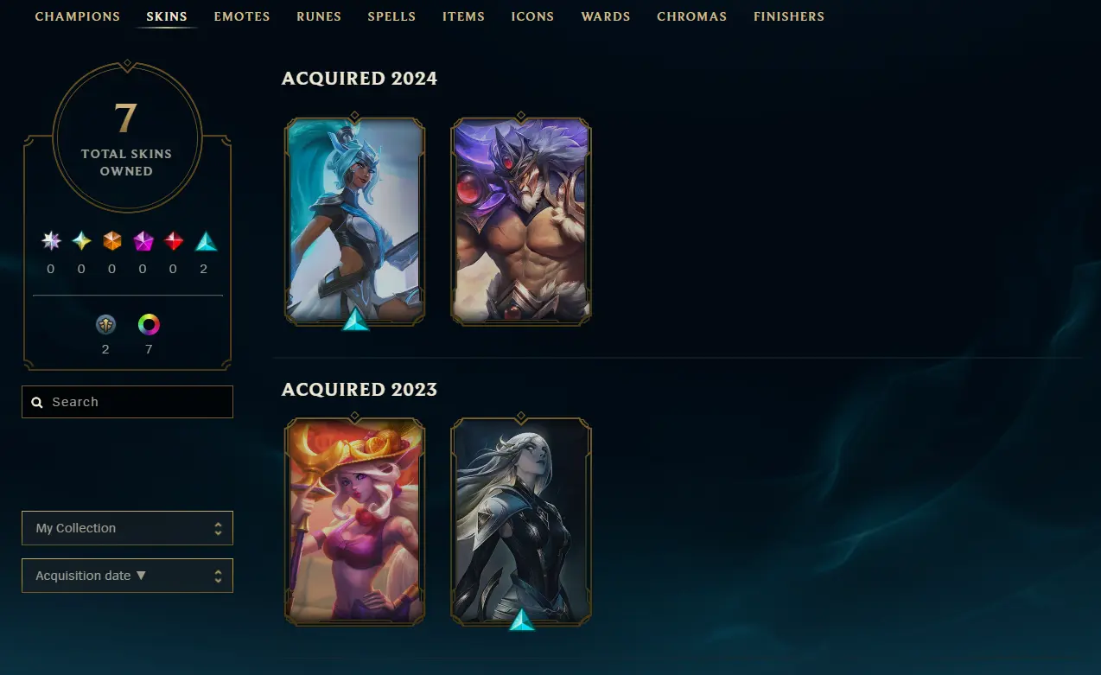Click the search magnifier icon

[x=37, y=402]
